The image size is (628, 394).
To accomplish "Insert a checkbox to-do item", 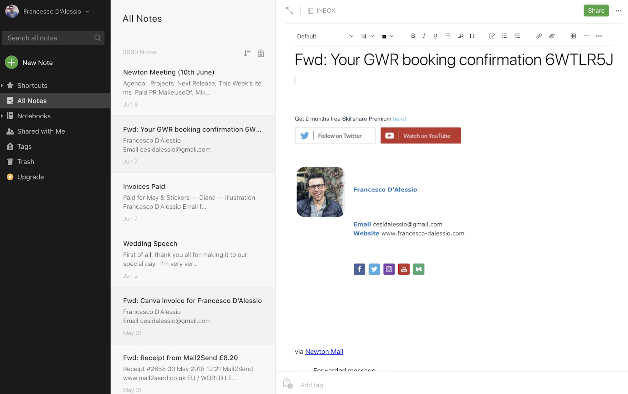I will click(x=492, y=36).
